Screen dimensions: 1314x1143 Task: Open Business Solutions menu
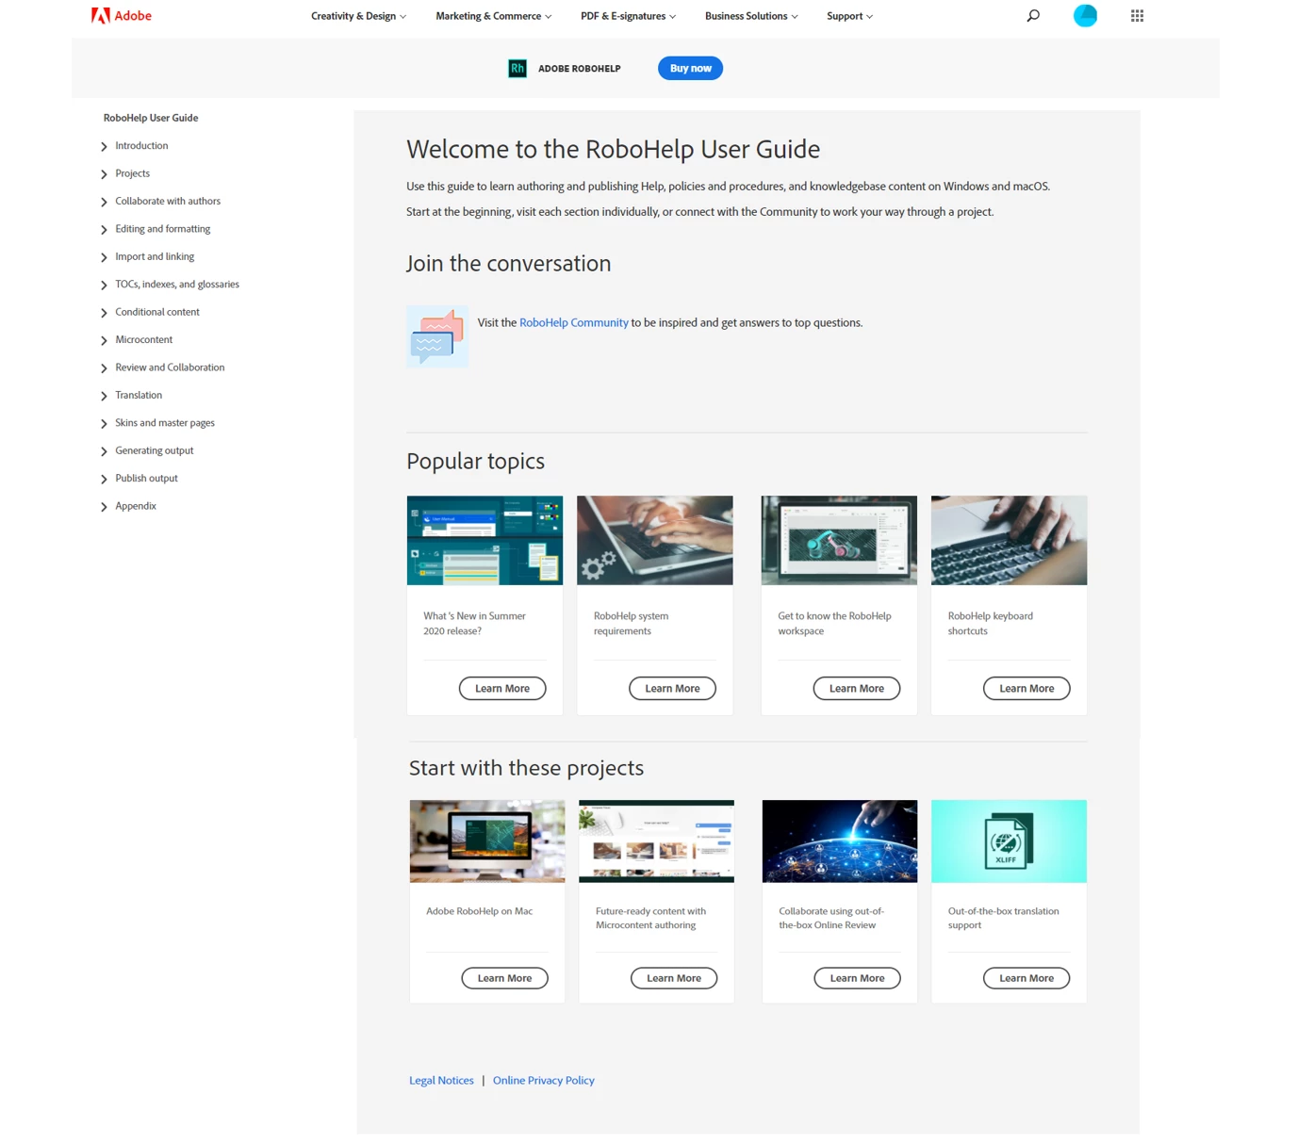click(x=751, y=16)
